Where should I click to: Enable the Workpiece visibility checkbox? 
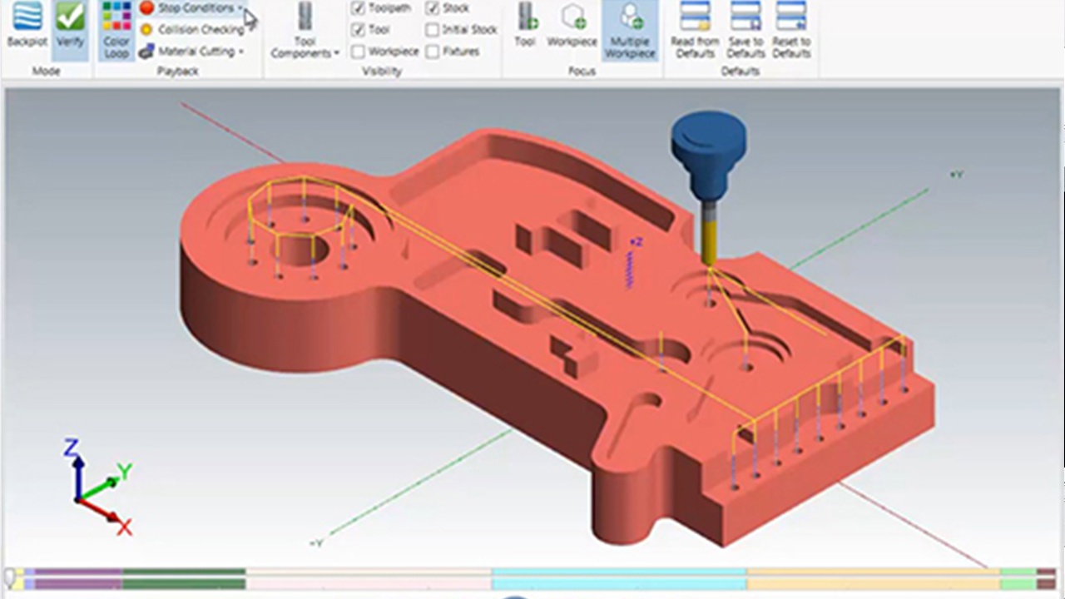358,52
